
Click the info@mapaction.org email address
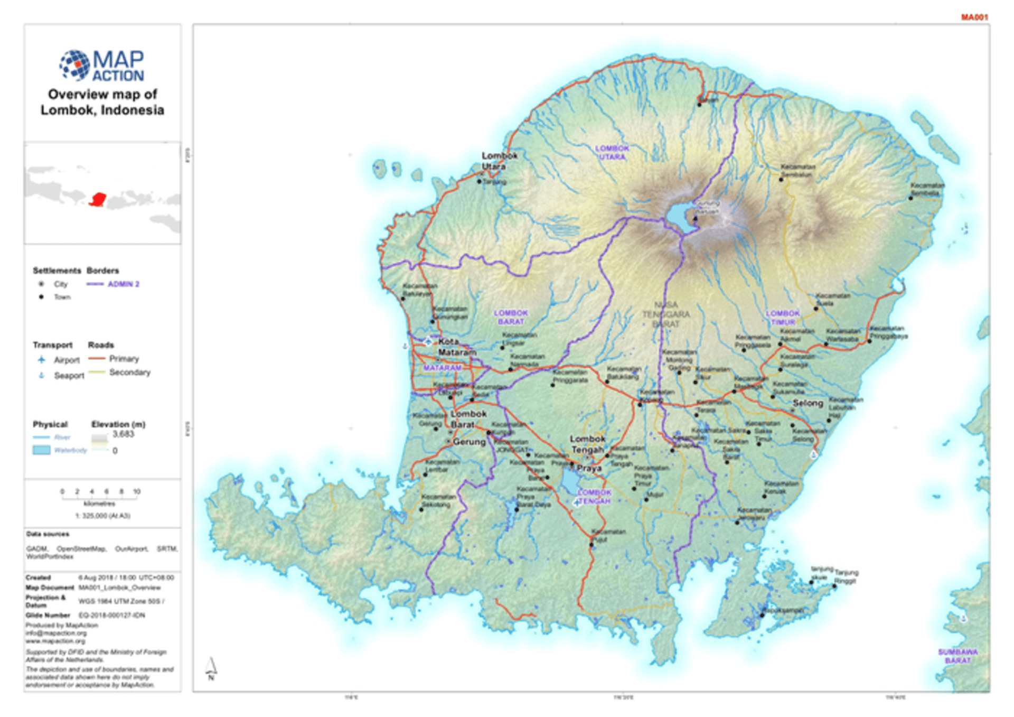tap(56, 633)
